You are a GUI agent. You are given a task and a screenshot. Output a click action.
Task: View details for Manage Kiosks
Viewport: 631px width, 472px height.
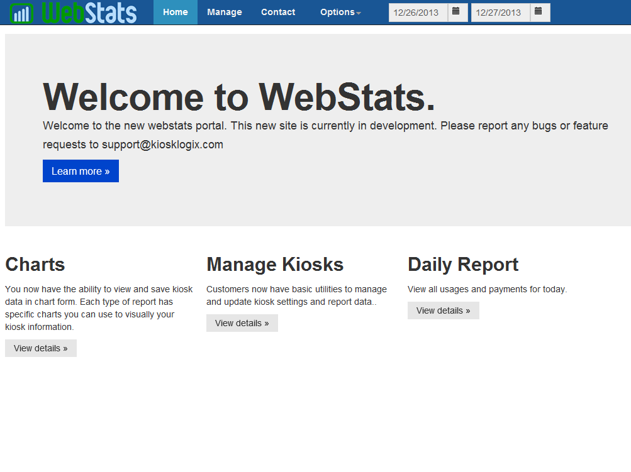point(242,323)
